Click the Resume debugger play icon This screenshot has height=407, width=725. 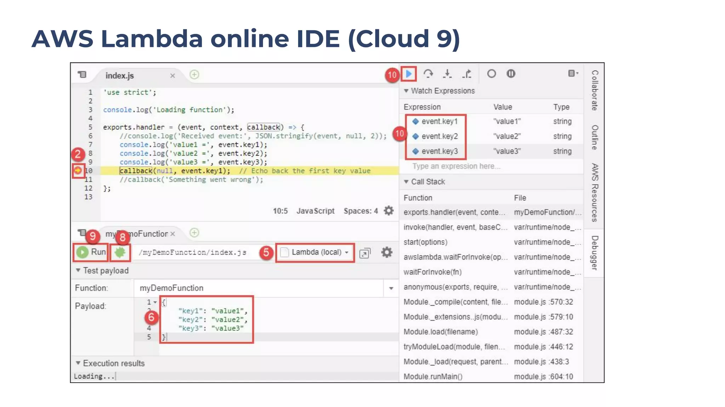409,74
